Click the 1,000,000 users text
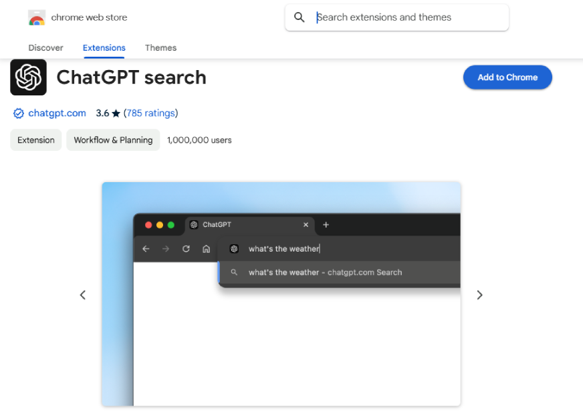 pyautogui.click(x=199, y=140)
